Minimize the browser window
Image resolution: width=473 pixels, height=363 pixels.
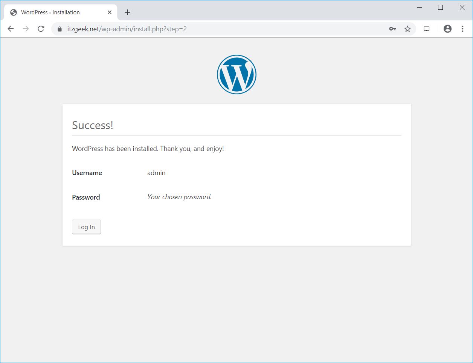point(420,8)
